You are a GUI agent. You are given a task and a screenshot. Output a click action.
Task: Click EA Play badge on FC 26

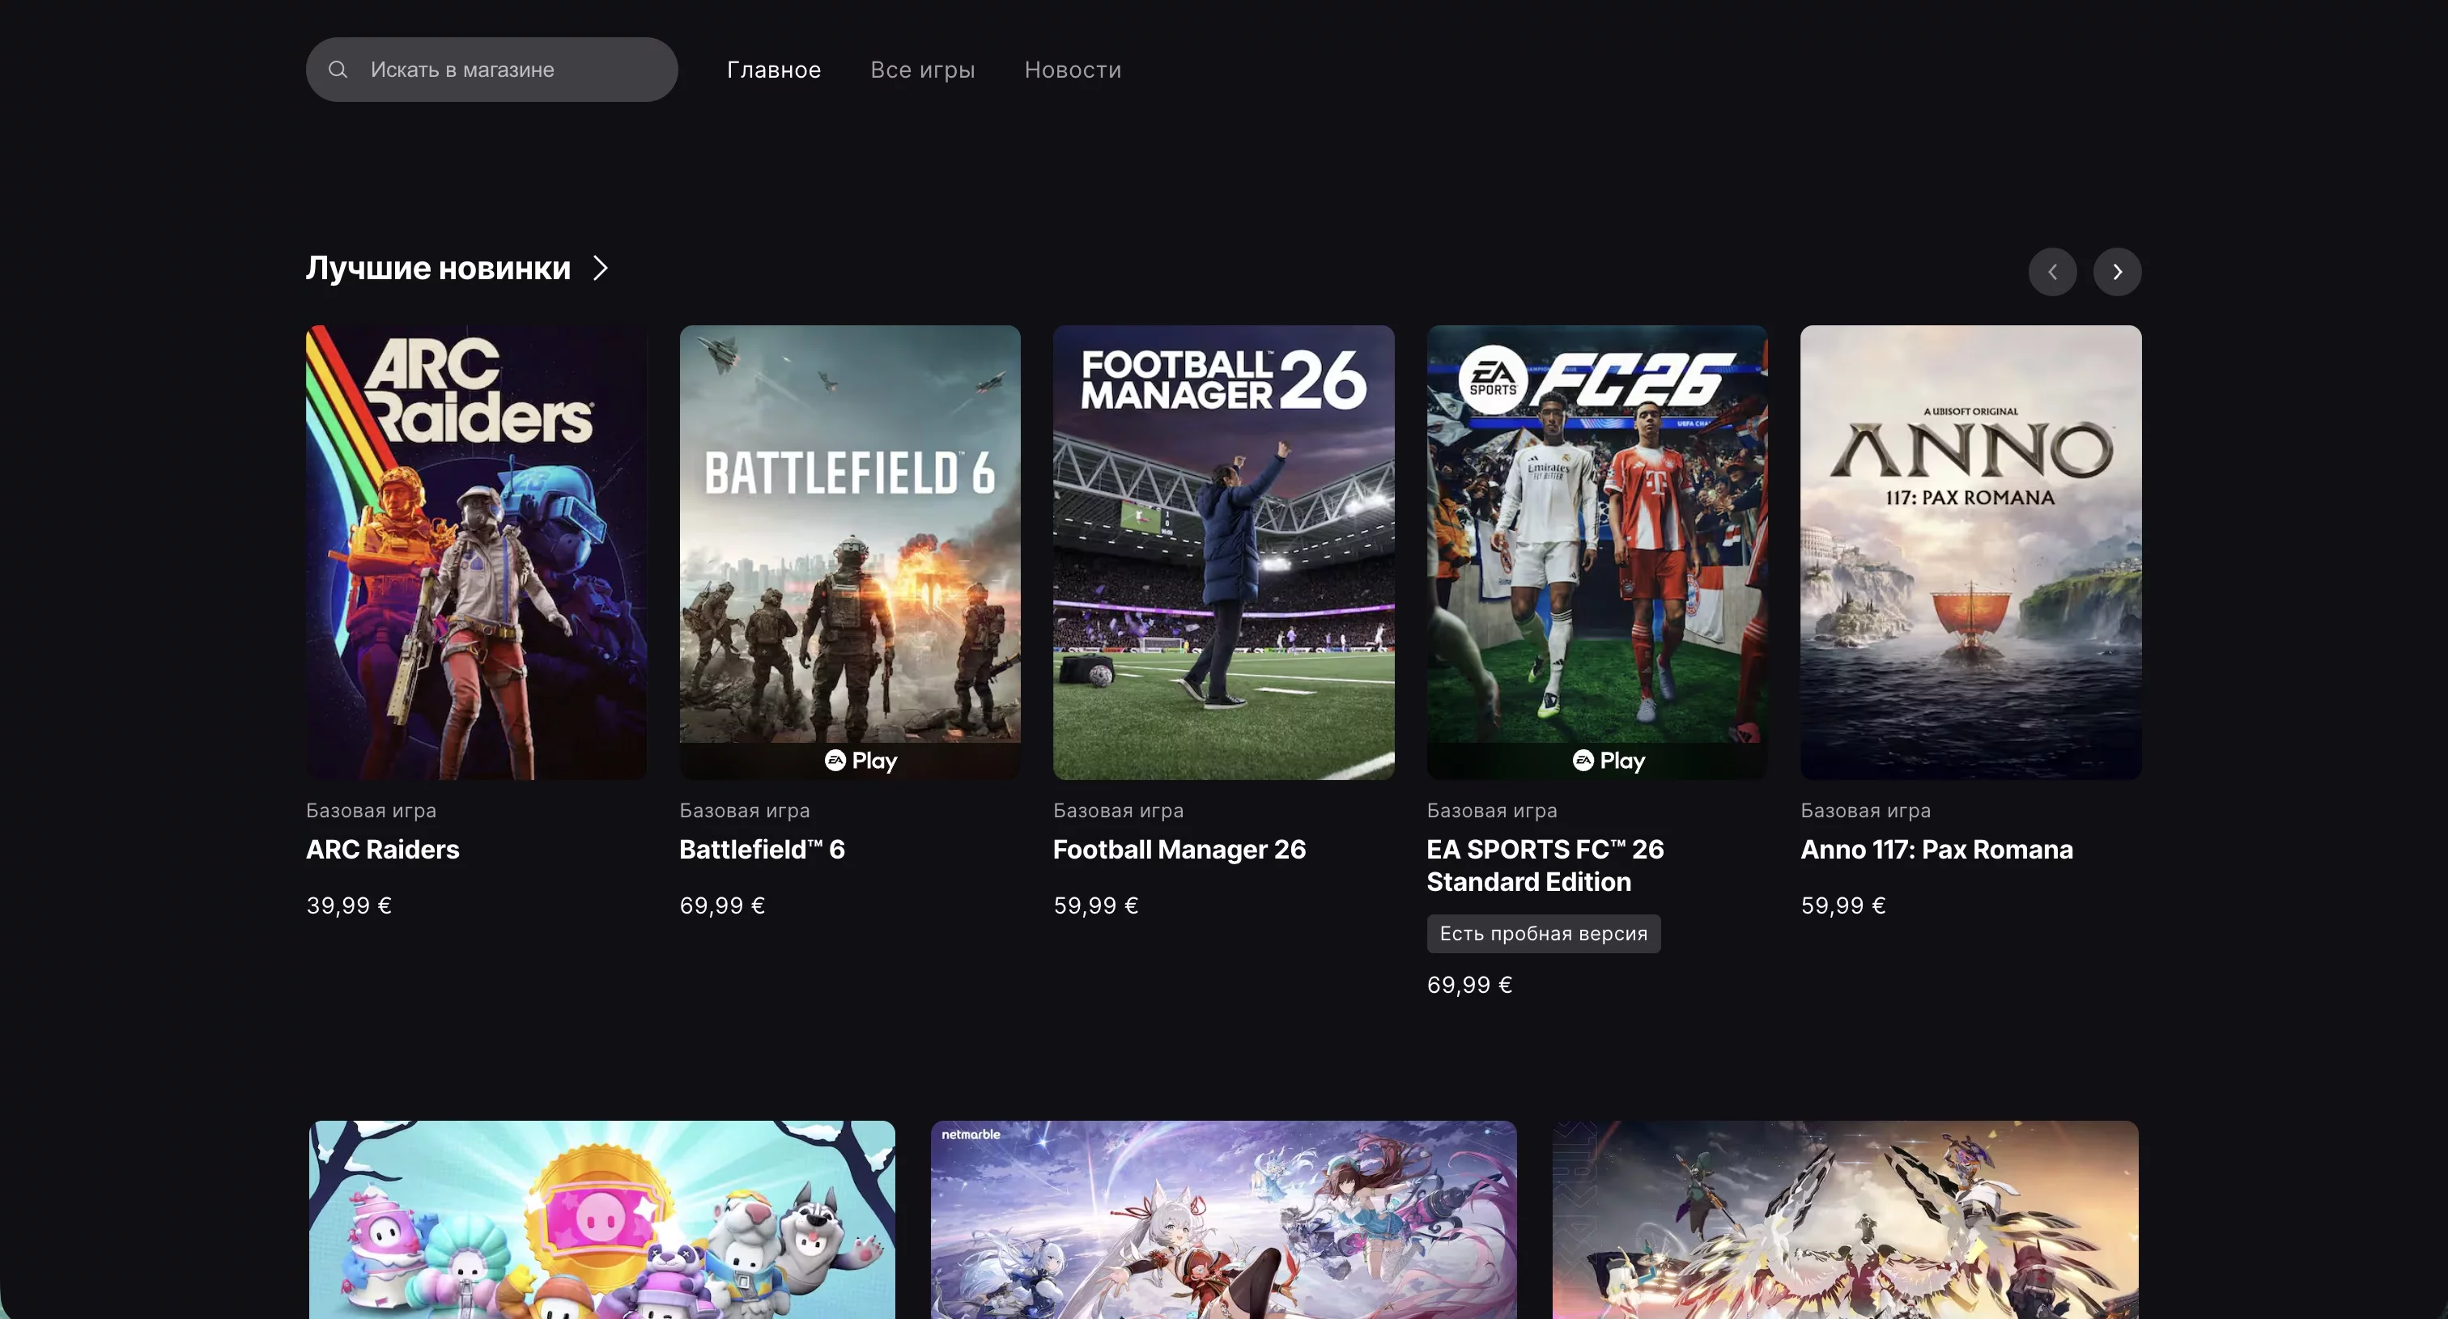[1608, 761]
